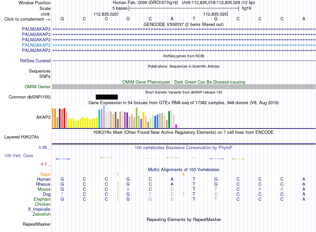316x232 pixels.
Task: Click the bright red bar in AKAP2 chart
Action: (64, 118)
